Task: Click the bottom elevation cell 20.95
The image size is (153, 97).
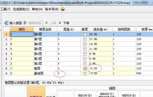Action: click(x=101, y=34)
